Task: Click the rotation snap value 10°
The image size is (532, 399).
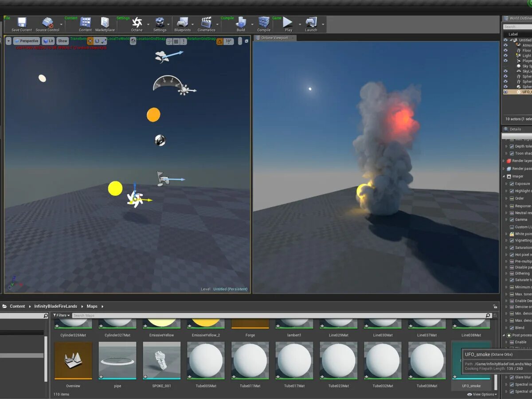Action: click(228, 41)
